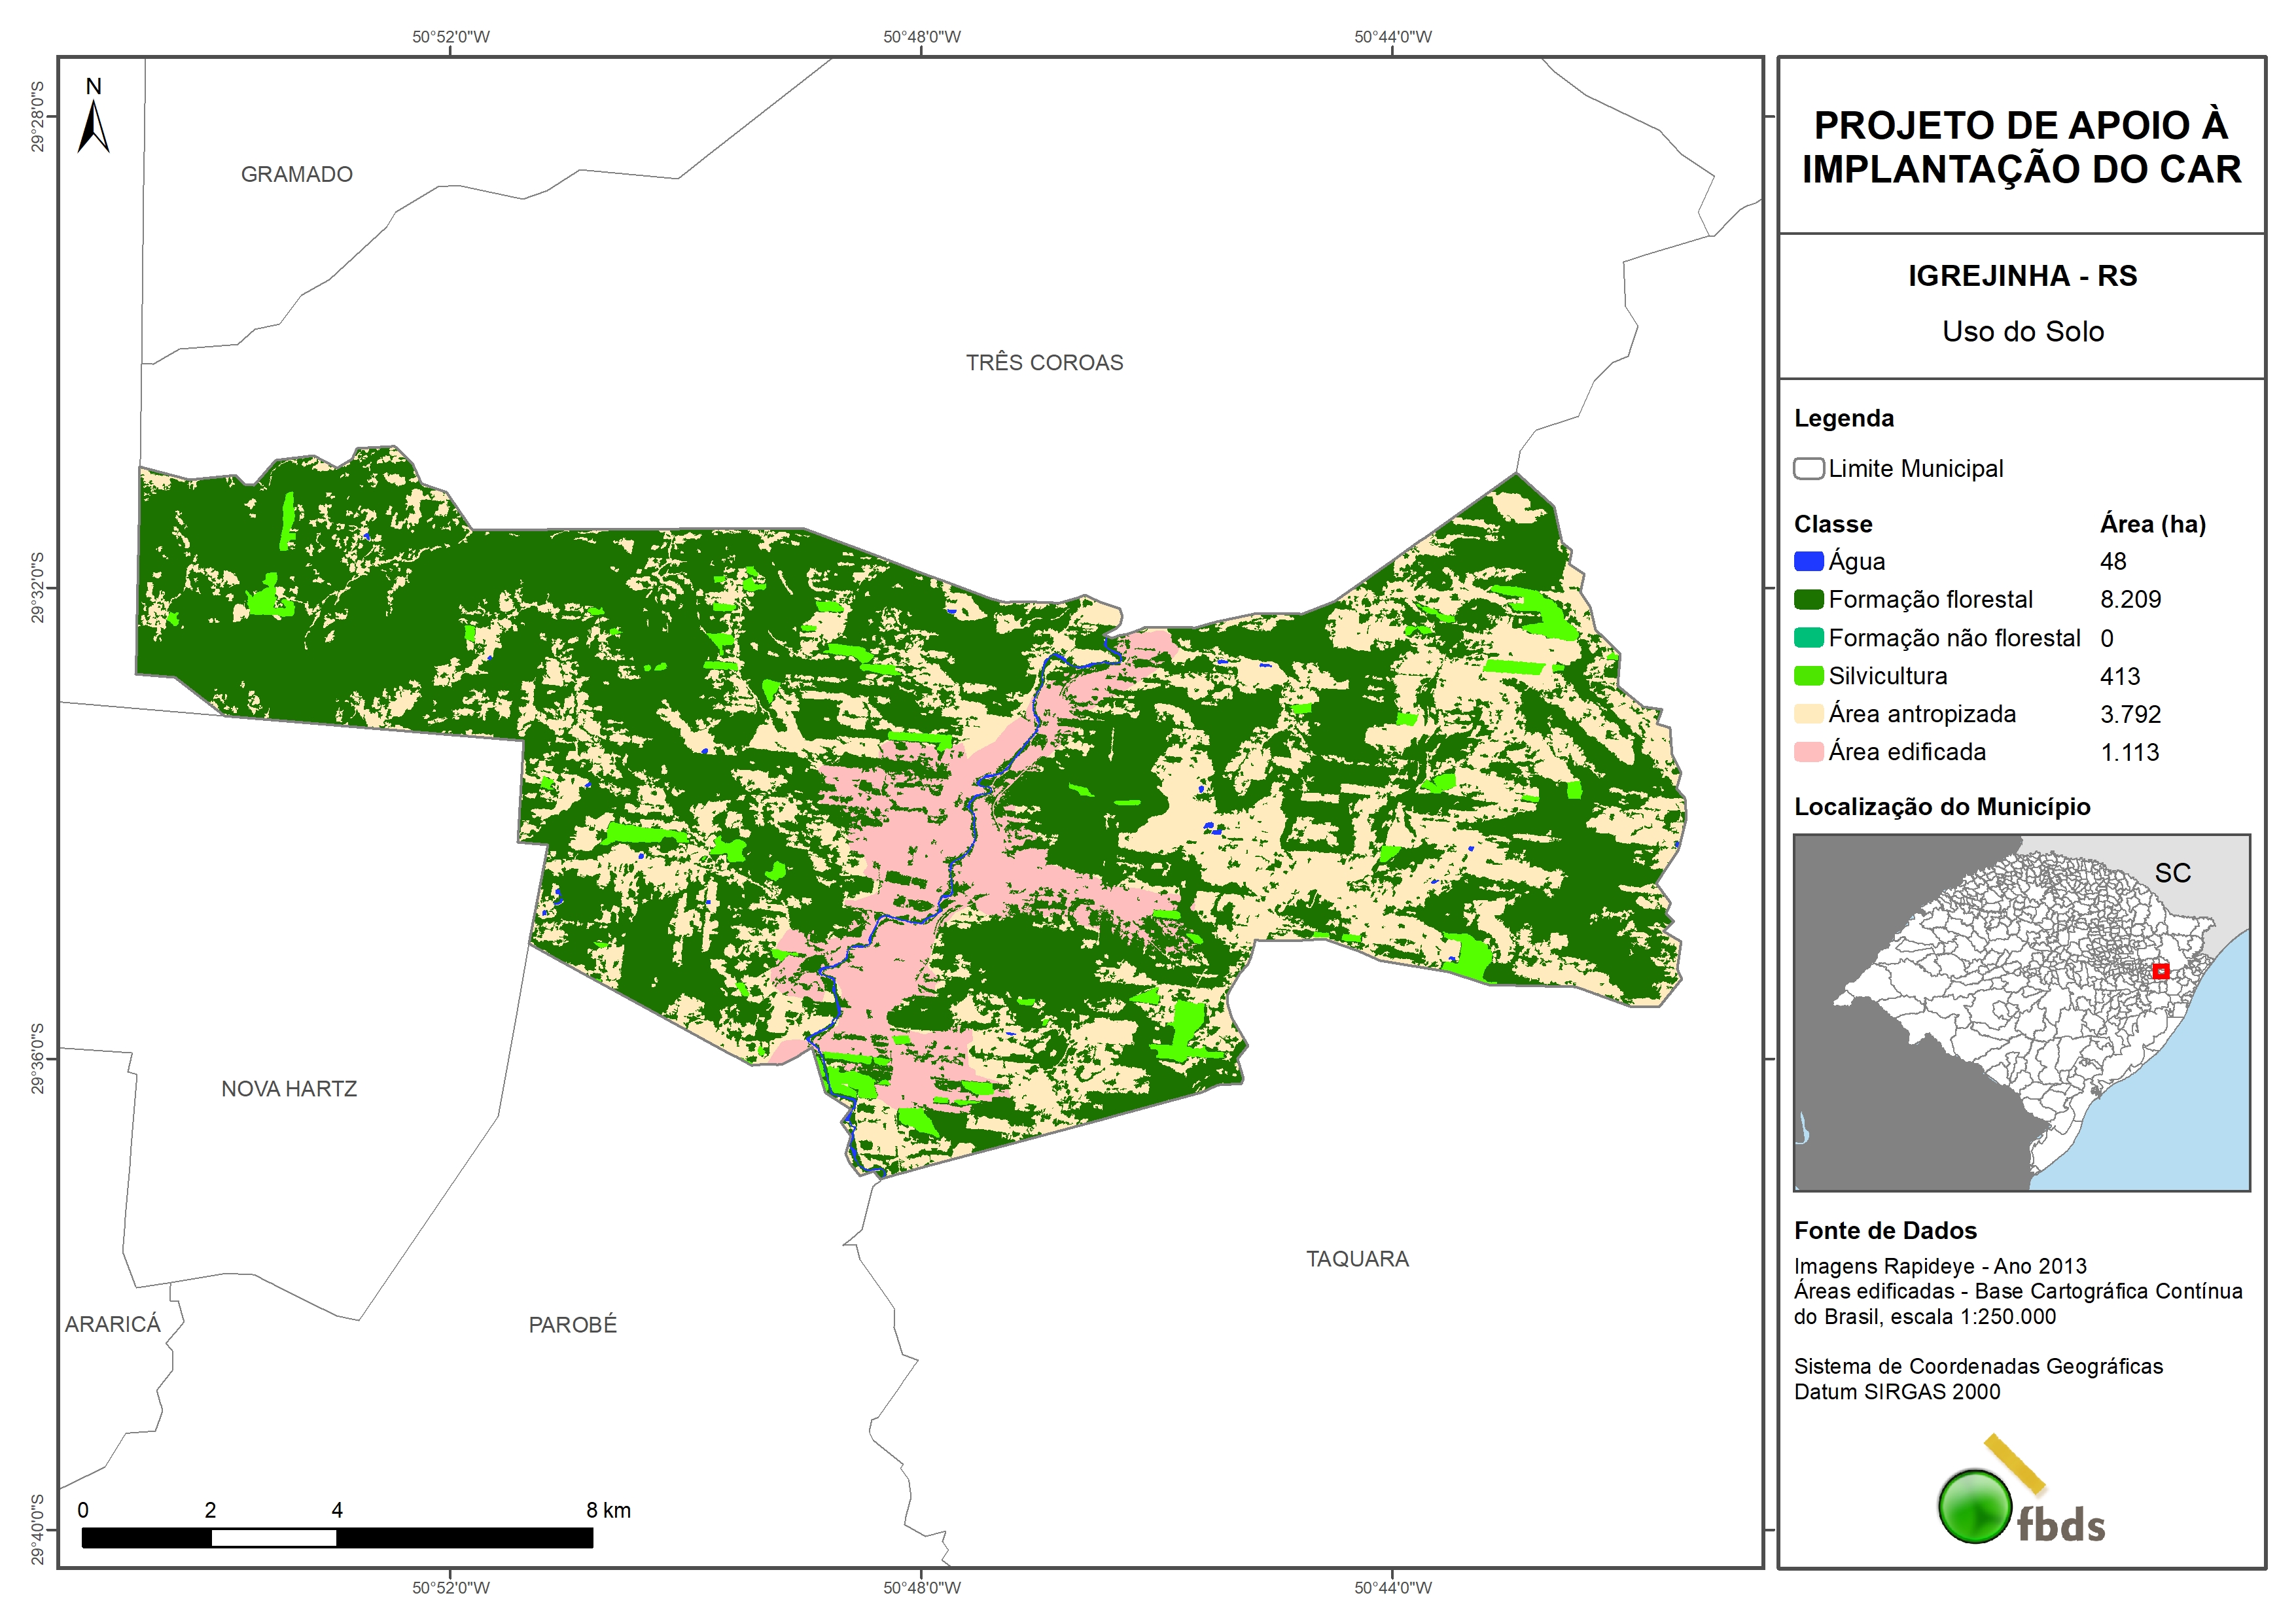This screenshot has height=1623, width=2296.
Task: Click the pink Área edificada swatch
Action: (1808, 752)
